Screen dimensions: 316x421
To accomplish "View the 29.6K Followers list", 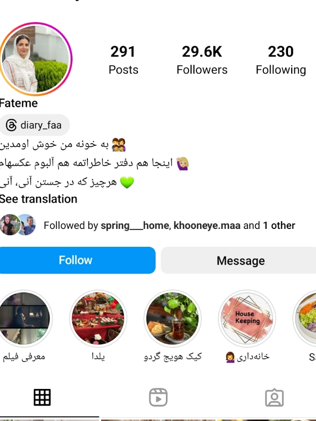I will [x=202, y=60].
